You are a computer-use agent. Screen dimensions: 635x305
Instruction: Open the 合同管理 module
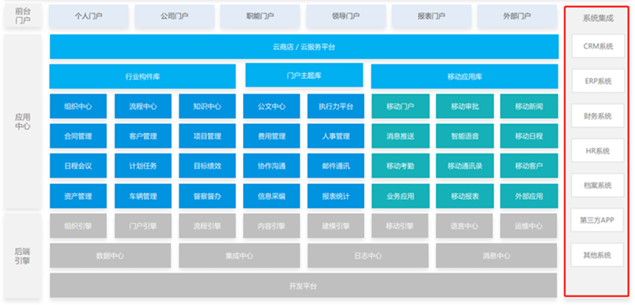pos(78,136)
